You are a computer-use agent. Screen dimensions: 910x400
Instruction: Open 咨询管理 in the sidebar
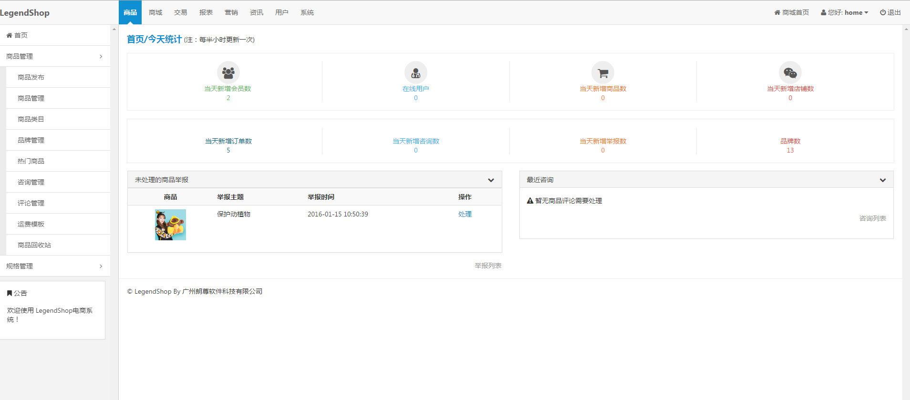point(58,182)
